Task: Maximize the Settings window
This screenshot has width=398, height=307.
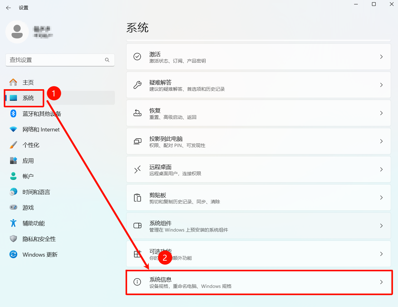Action: [x=374, y=4]
